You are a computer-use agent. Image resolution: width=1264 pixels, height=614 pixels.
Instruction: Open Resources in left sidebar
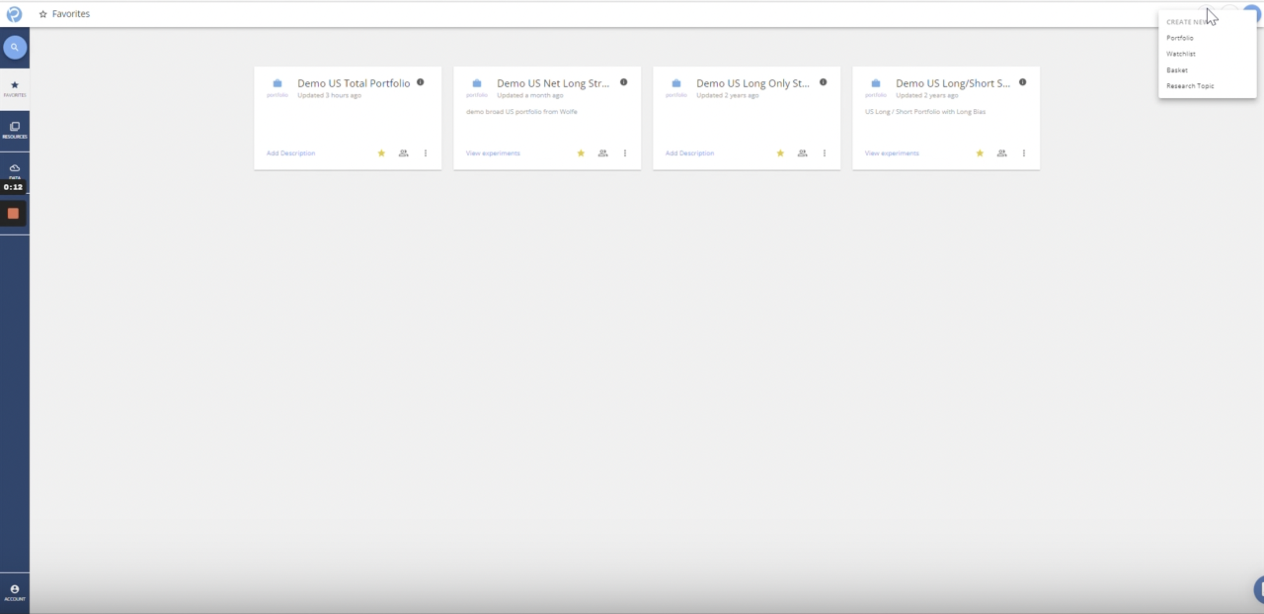click(x=15, y=130)
